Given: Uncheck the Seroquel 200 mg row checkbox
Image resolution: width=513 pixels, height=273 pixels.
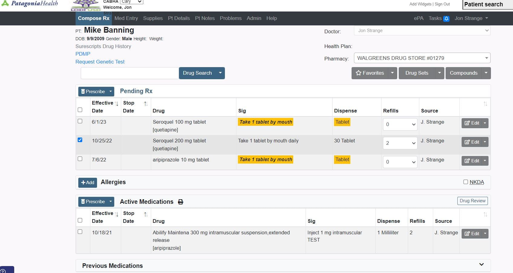Looking at the screenshot, I should (80, 140).
